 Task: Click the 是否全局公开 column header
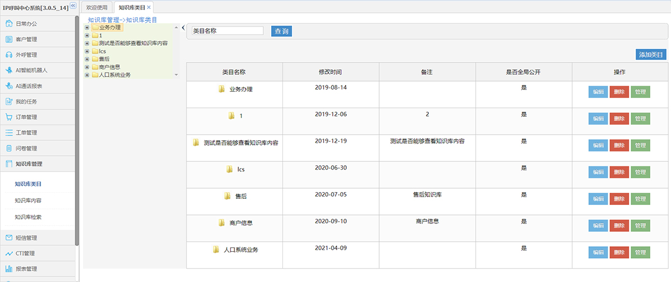tap(523, 72)
